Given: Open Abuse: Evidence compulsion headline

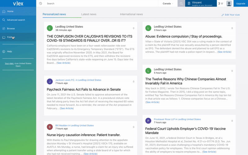Looking at the screenshot, I should (184, 36).
